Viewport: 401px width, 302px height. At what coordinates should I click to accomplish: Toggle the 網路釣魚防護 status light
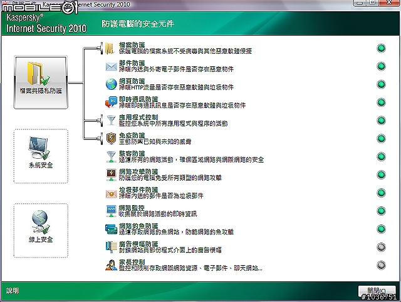pyautogui.click(x=381, y=229)
